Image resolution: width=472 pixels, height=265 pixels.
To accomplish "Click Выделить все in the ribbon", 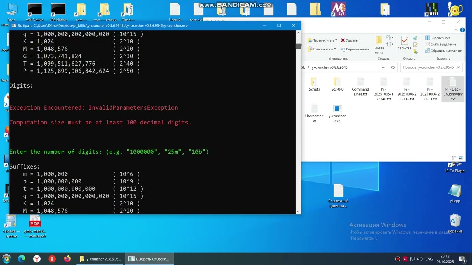I will coord(438,38).
